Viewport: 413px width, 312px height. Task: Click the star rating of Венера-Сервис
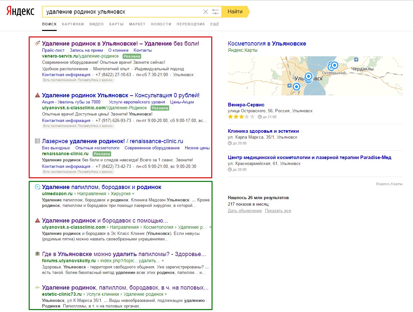point(241,117)
